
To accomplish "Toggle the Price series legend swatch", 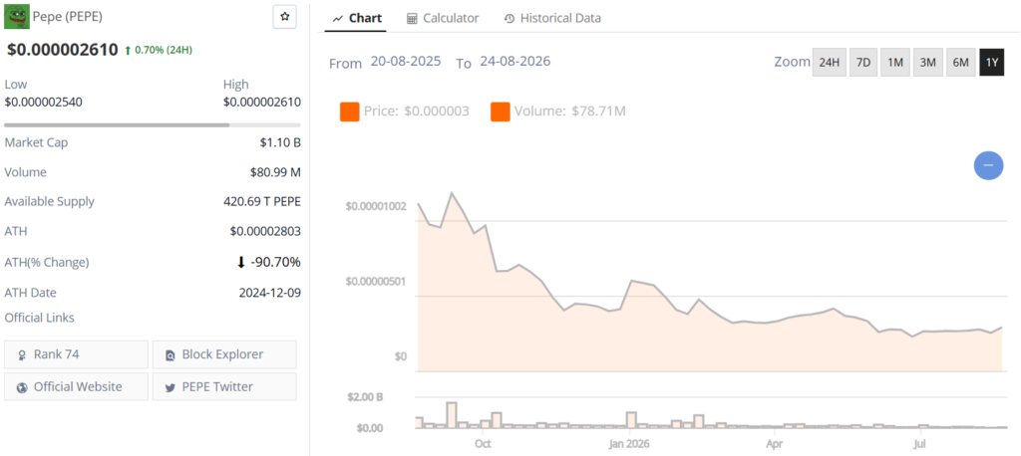I will 350,112.
